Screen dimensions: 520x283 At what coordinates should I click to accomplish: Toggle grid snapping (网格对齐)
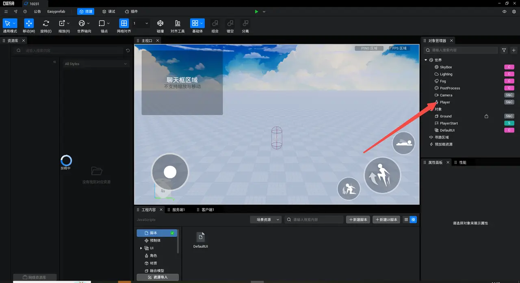[124, 24]
